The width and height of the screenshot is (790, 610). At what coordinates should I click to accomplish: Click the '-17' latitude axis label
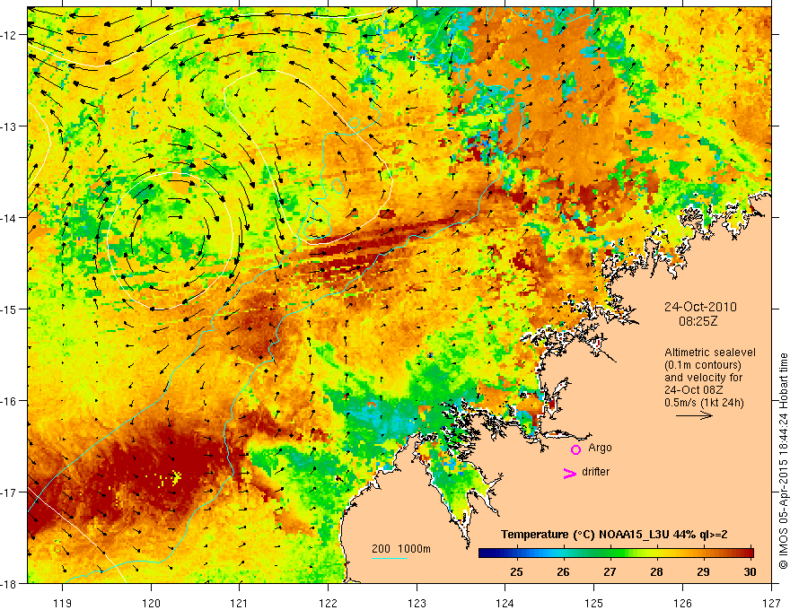9,492
